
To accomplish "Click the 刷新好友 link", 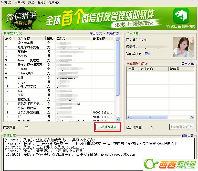I will point(113,33).
